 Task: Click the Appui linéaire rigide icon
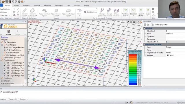tap(56, 11)
